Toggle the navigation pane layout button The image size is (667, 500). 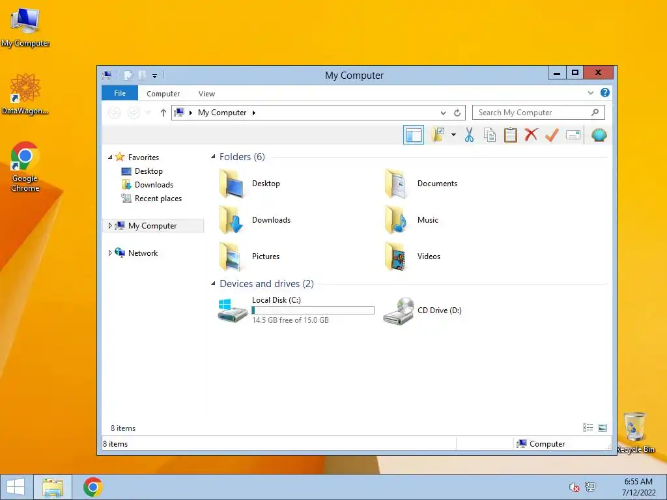coord(413,135)
